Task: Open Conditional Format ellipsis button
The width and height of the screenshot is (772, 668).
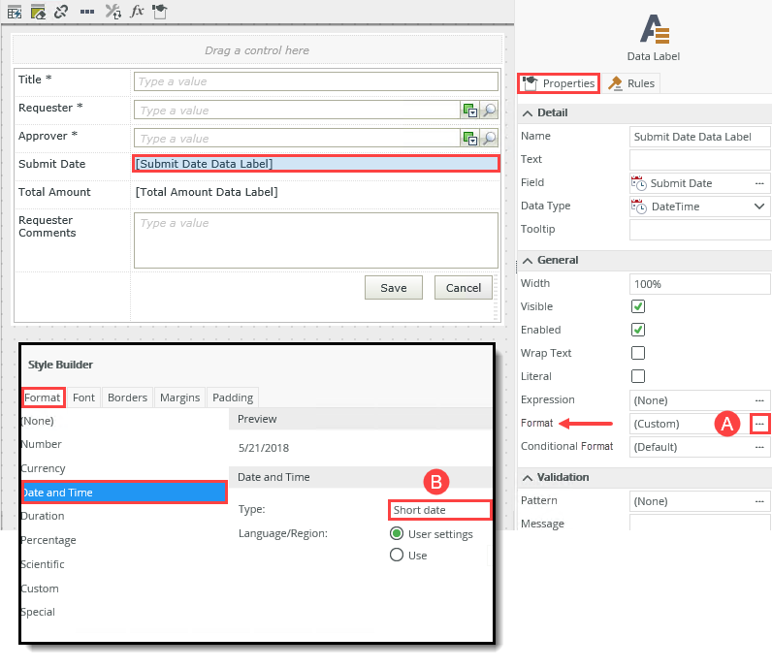Action: point(759,447)
